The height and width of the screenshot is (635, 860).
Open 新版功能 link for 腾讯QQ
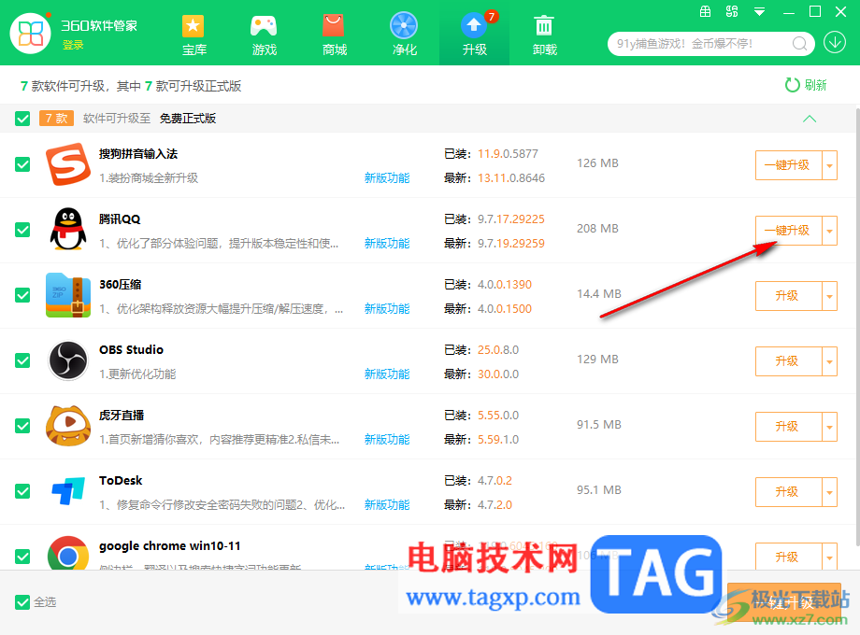387,244
